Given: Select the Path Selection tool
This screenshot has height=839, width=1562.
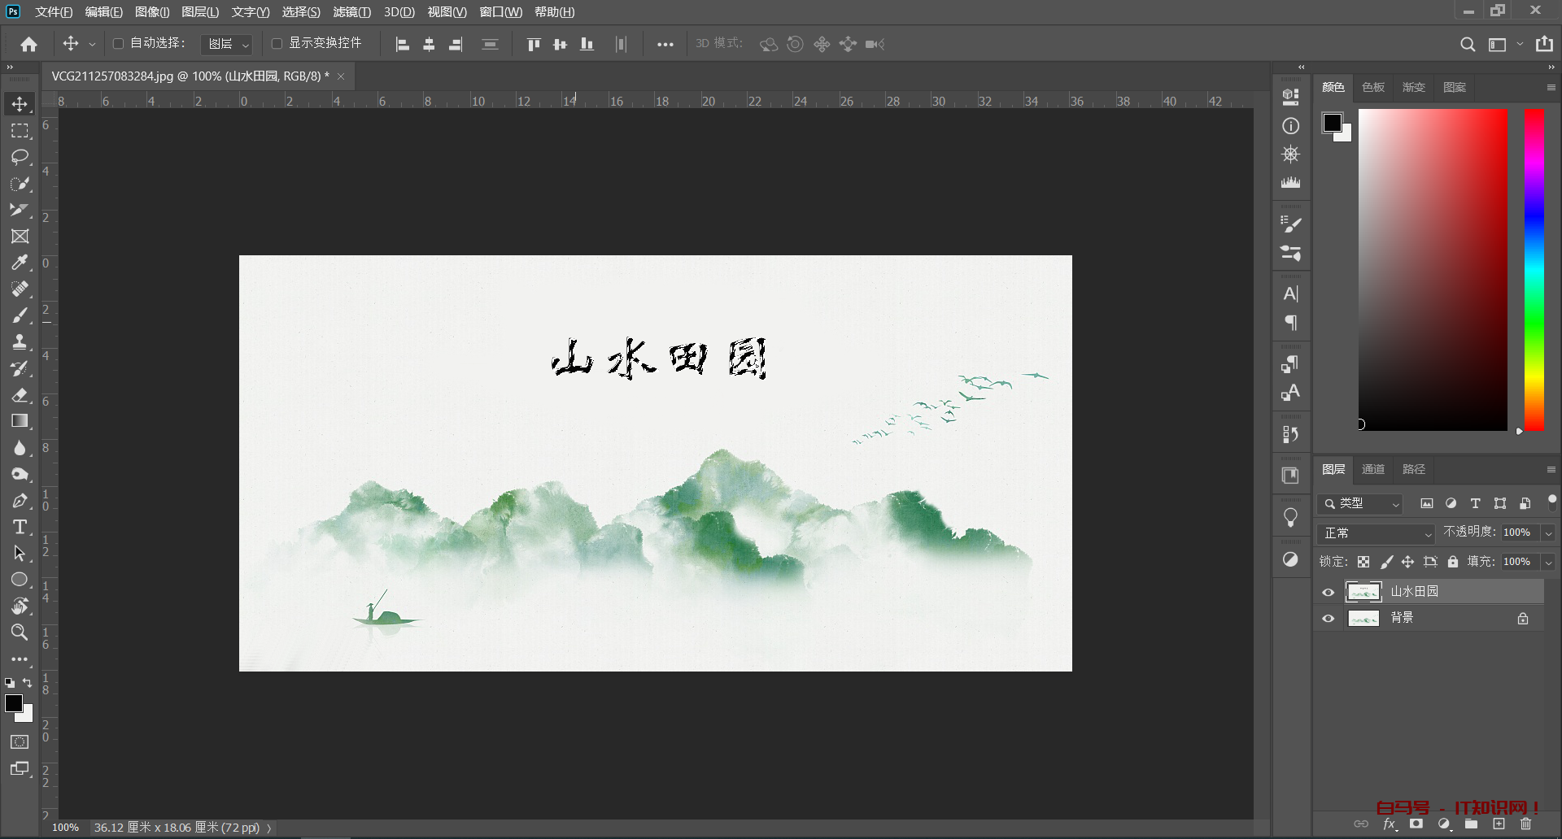Looking at the screenshot, I should pos(20,554).
